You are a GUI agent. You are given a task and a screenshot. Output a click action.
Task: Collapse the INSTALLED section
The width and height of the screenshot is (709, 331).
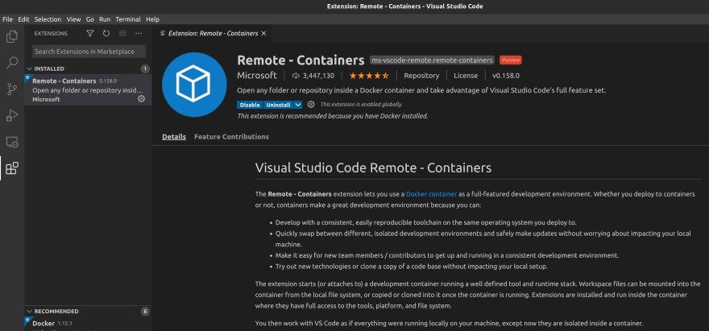29,68
